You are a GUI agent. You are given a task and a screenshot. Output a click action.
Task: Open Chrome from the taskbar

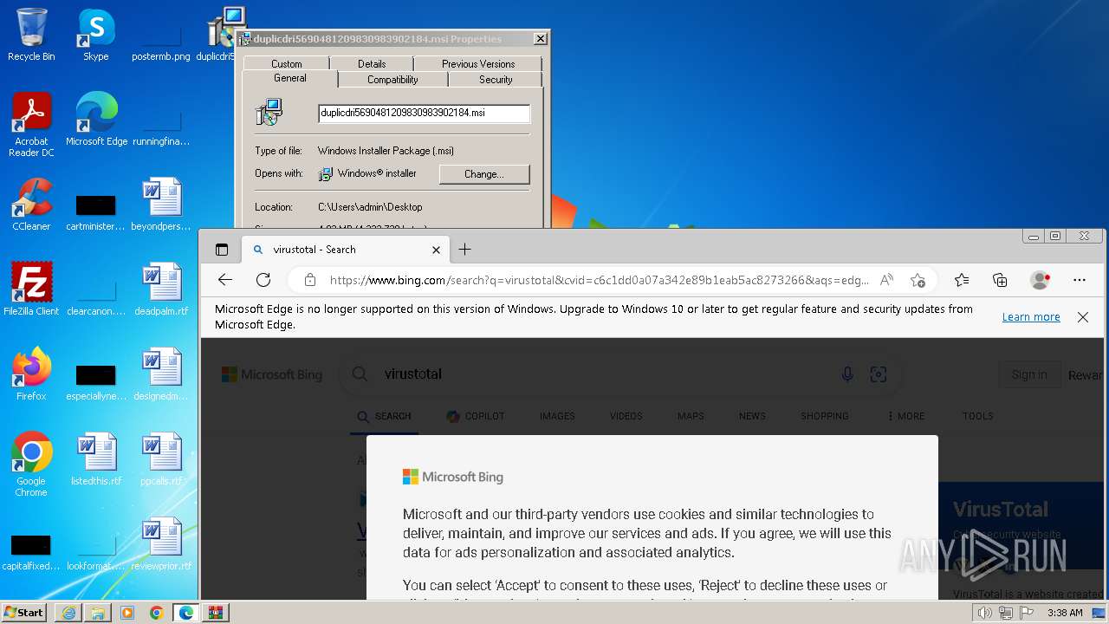[x=156, y=613]
